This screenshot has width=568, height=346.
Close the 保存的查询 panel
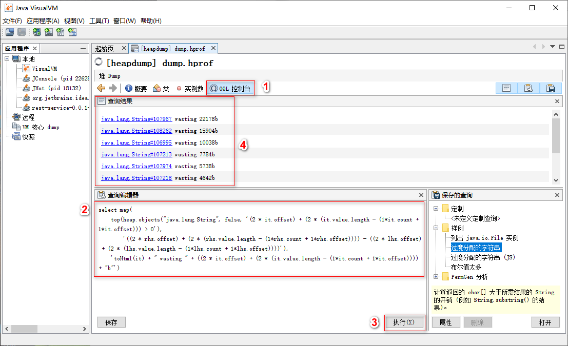point(557,195)
